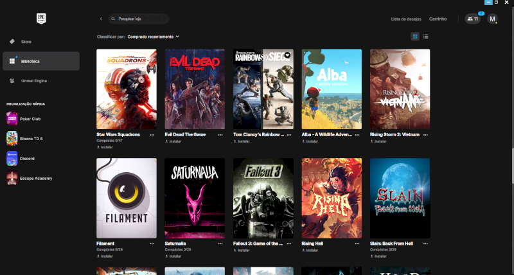Click the Epic Games logo
This screenshot has width=514, height=275.
(x=41, y=19)
